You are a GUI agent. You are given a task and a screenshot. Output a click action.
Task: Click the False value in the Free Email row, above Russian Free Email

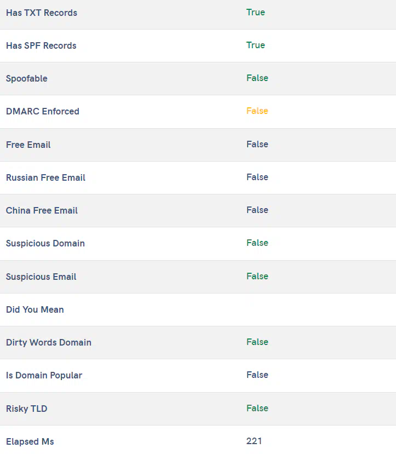(257, 144)
